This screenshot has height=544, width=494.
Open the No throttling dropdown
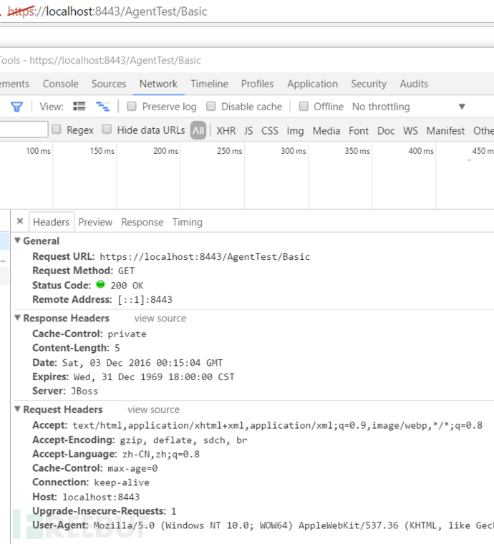click(408, 107)
